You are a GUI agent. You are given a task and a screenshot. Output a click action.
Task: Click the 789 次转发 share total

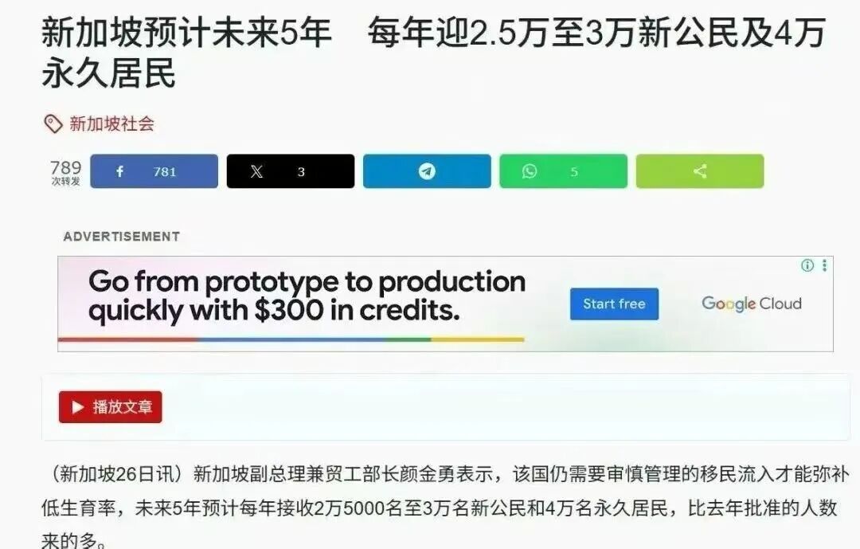66,172
